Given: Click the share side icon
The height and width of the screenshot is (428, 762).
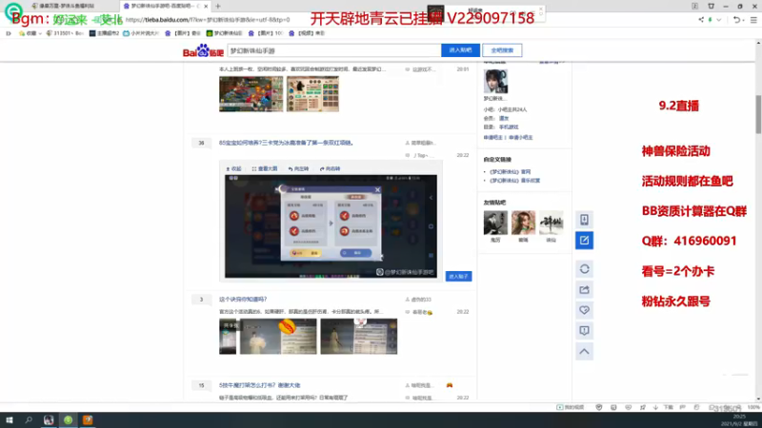Looking at the screenshot, I should click(584, 290).
